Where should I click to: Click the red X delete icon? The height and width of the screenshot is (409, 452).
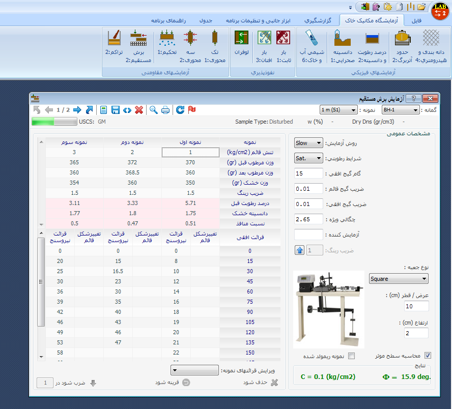tap(139, 110)
